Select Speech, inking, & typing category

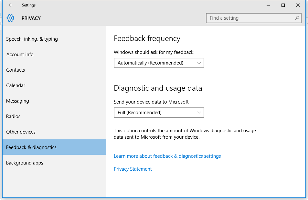[32, 39]
